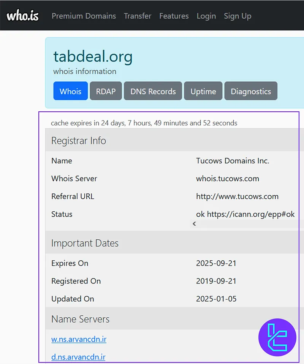This screenshot has width=304, height=364.
Task: Click the who.is logo
Action: [22, 16]
